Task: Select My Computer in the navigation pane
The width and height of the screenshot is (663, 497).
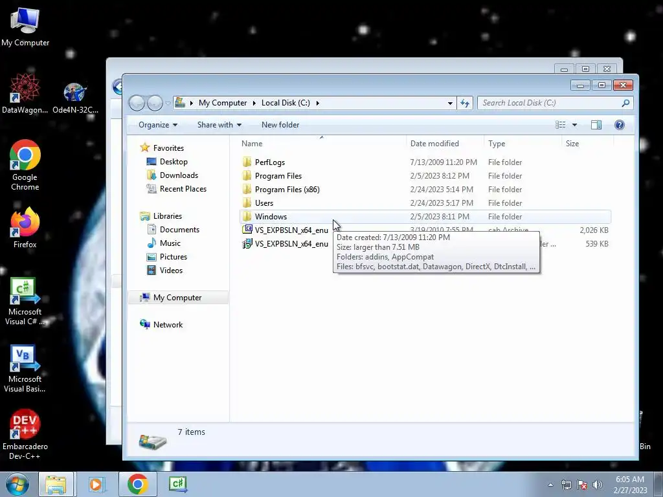Action: [x=177, y=298]
